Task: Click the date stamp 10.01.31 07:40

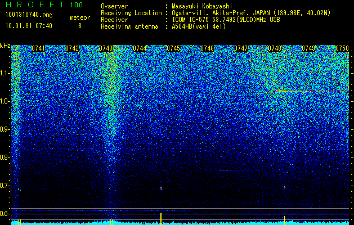Action: tap(29, 26)
